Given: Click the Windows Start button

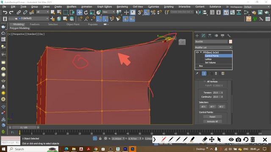Looking at the screenshot, I should click(x=3, y=149).
